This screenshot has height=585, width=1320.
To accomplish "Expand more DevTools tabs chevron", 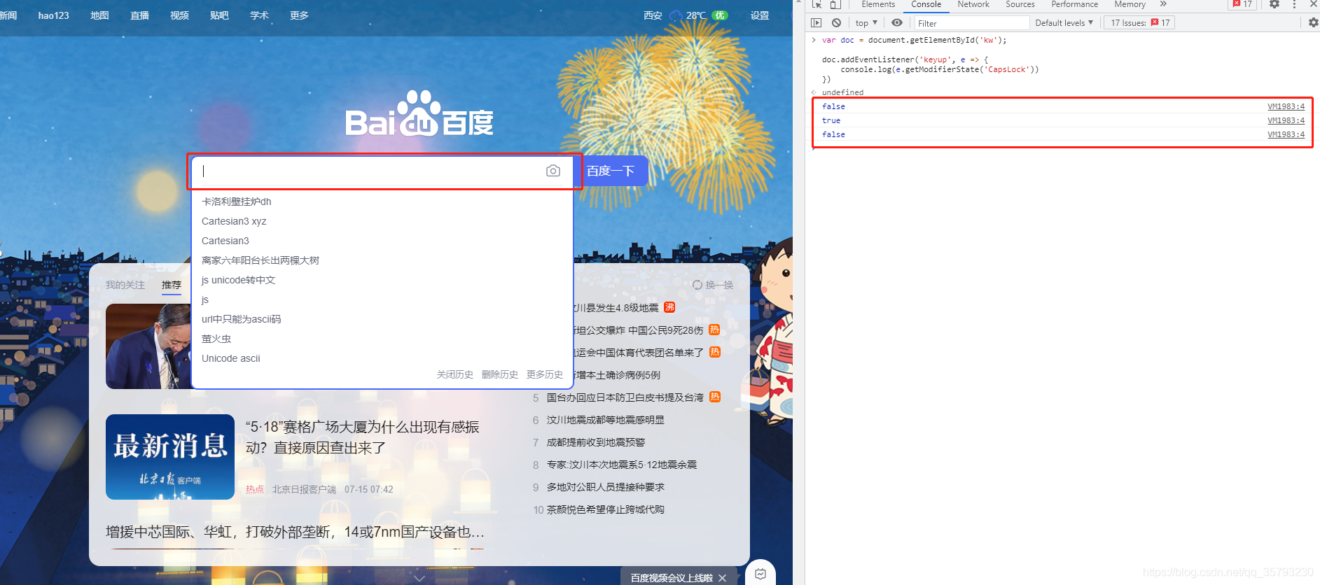I will 1163,4.
